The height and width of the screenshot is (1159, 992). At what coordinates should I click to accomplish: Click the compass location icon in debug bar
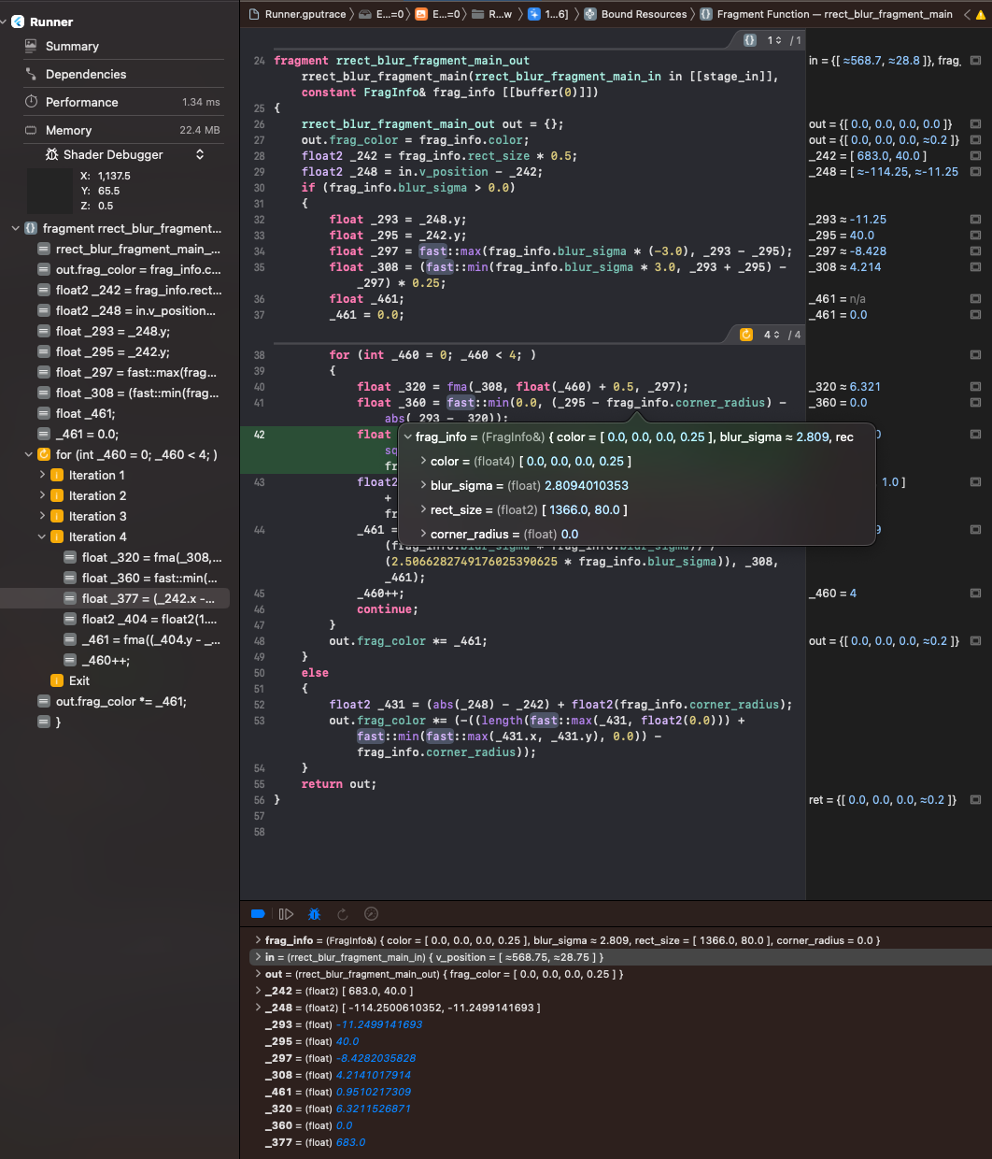click(x=371, y=914)
